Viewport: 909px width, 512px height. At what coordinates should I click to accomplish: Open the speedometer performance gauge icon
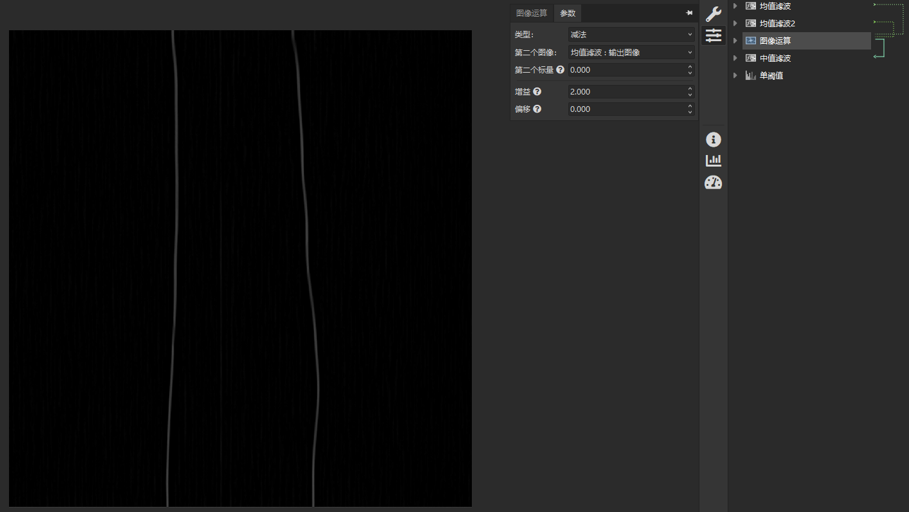(713, 183)
